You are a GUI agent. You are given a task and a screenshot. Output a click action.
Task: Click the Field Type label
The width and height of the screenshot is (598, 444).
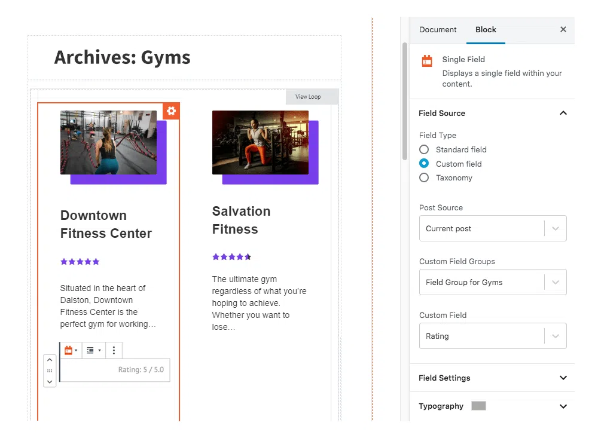pos(438,135)
